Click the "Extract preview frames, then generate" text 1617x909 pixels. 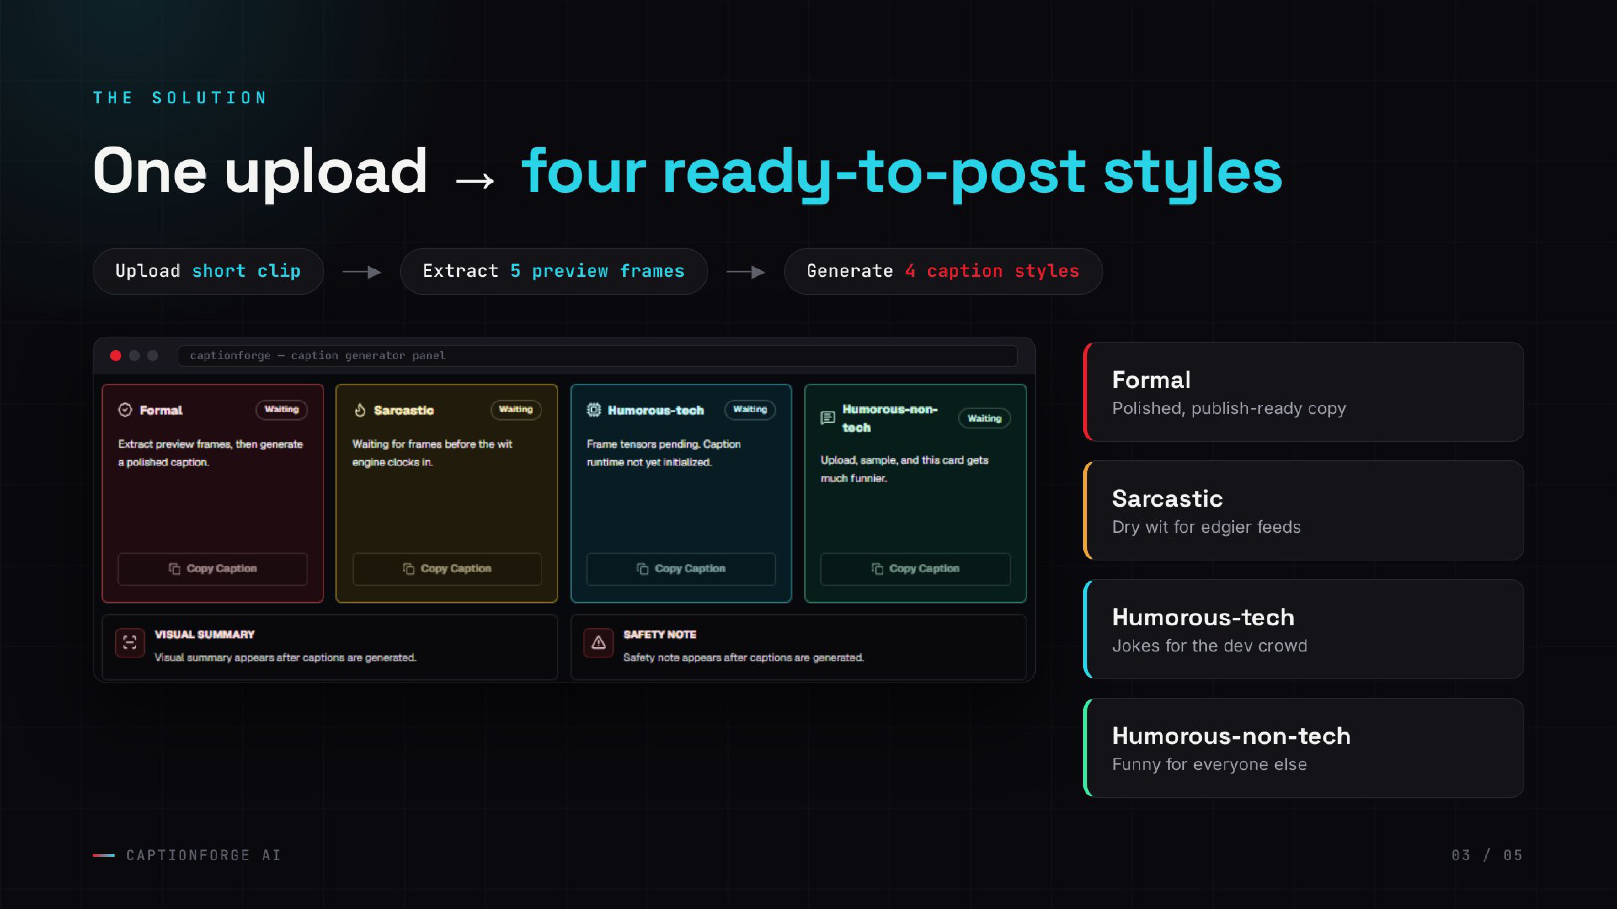tap(210, 444)
